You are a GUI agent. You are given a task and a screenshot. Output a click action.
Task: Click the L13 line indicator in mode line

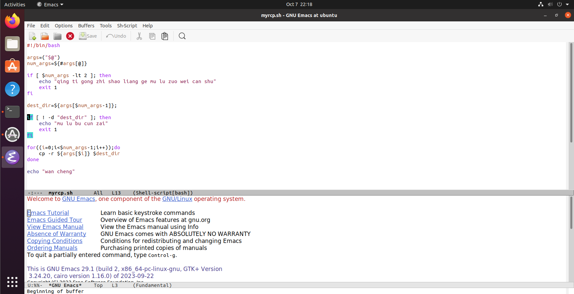116,193
